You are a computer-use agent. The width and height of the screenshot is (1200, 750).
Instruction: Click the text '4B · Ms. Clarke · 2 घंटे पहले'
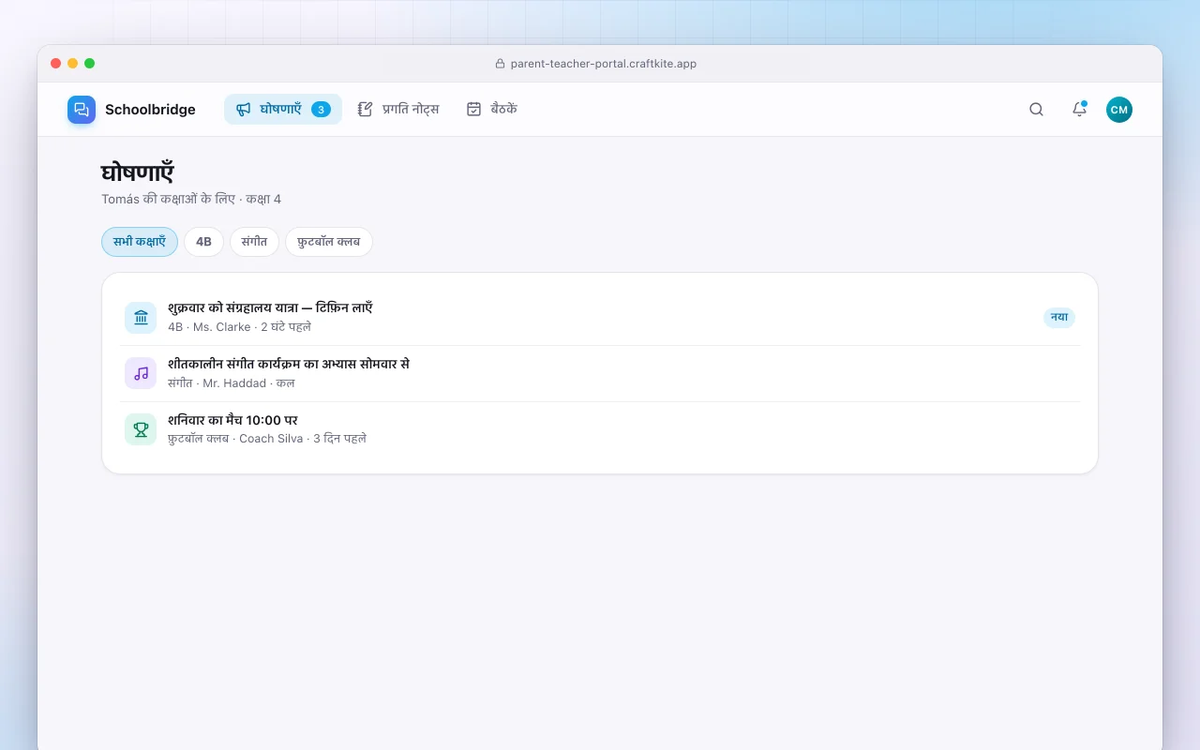click(x=239, y=327)
